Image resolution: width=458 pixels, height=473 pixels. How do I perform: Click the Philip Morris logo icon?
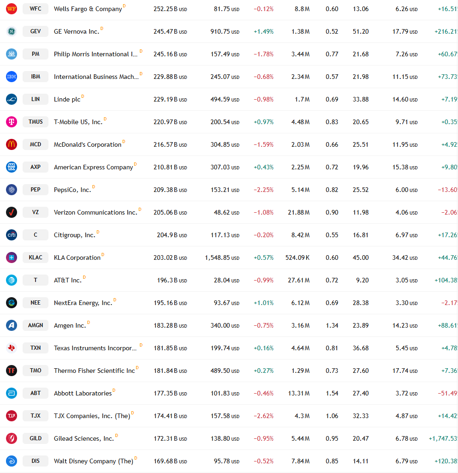coord(12,54)
